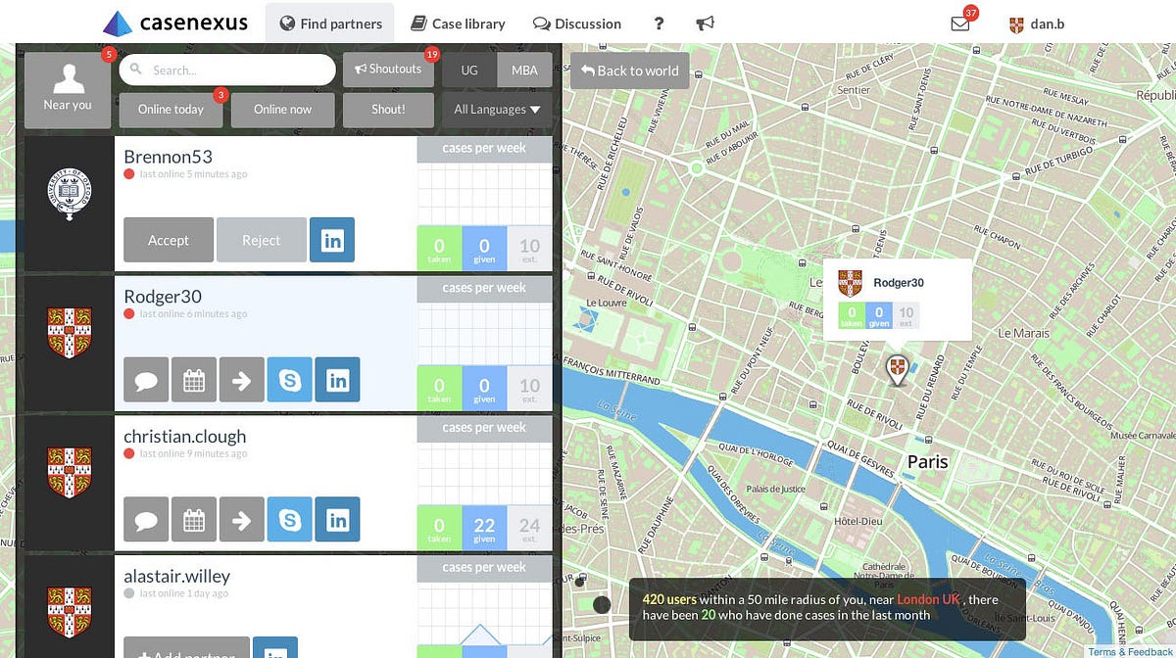The width and height of the screenshot is (1176, 658).
Task: Call Rodger30 on Skype
Action: [x=289, y=380]
